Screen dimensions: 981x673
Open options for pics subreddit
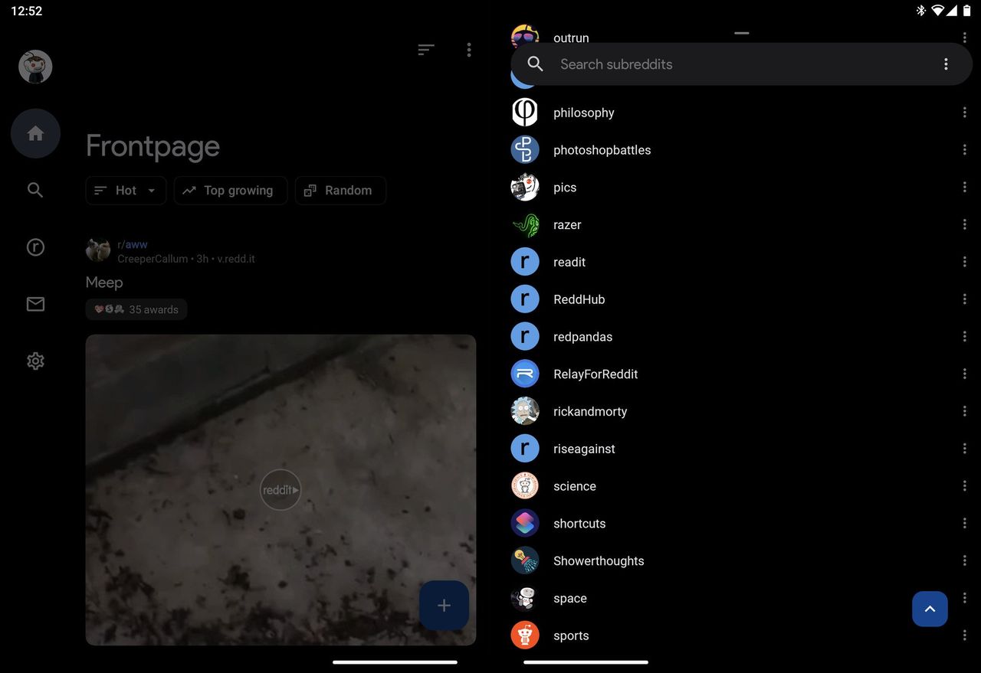pyautogui.click(x=964, y=188)
